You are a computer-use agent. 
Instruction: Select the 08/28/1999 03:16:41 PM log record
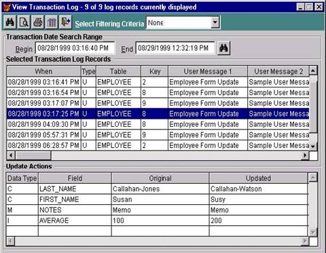coord(158,82)
